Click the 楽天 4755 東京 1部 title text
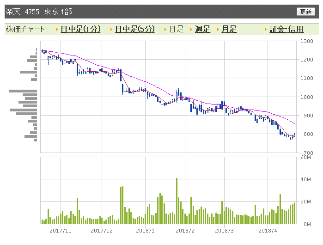Image resolution: width=323 pixels, height=245 pixels. tap(39, 12)
